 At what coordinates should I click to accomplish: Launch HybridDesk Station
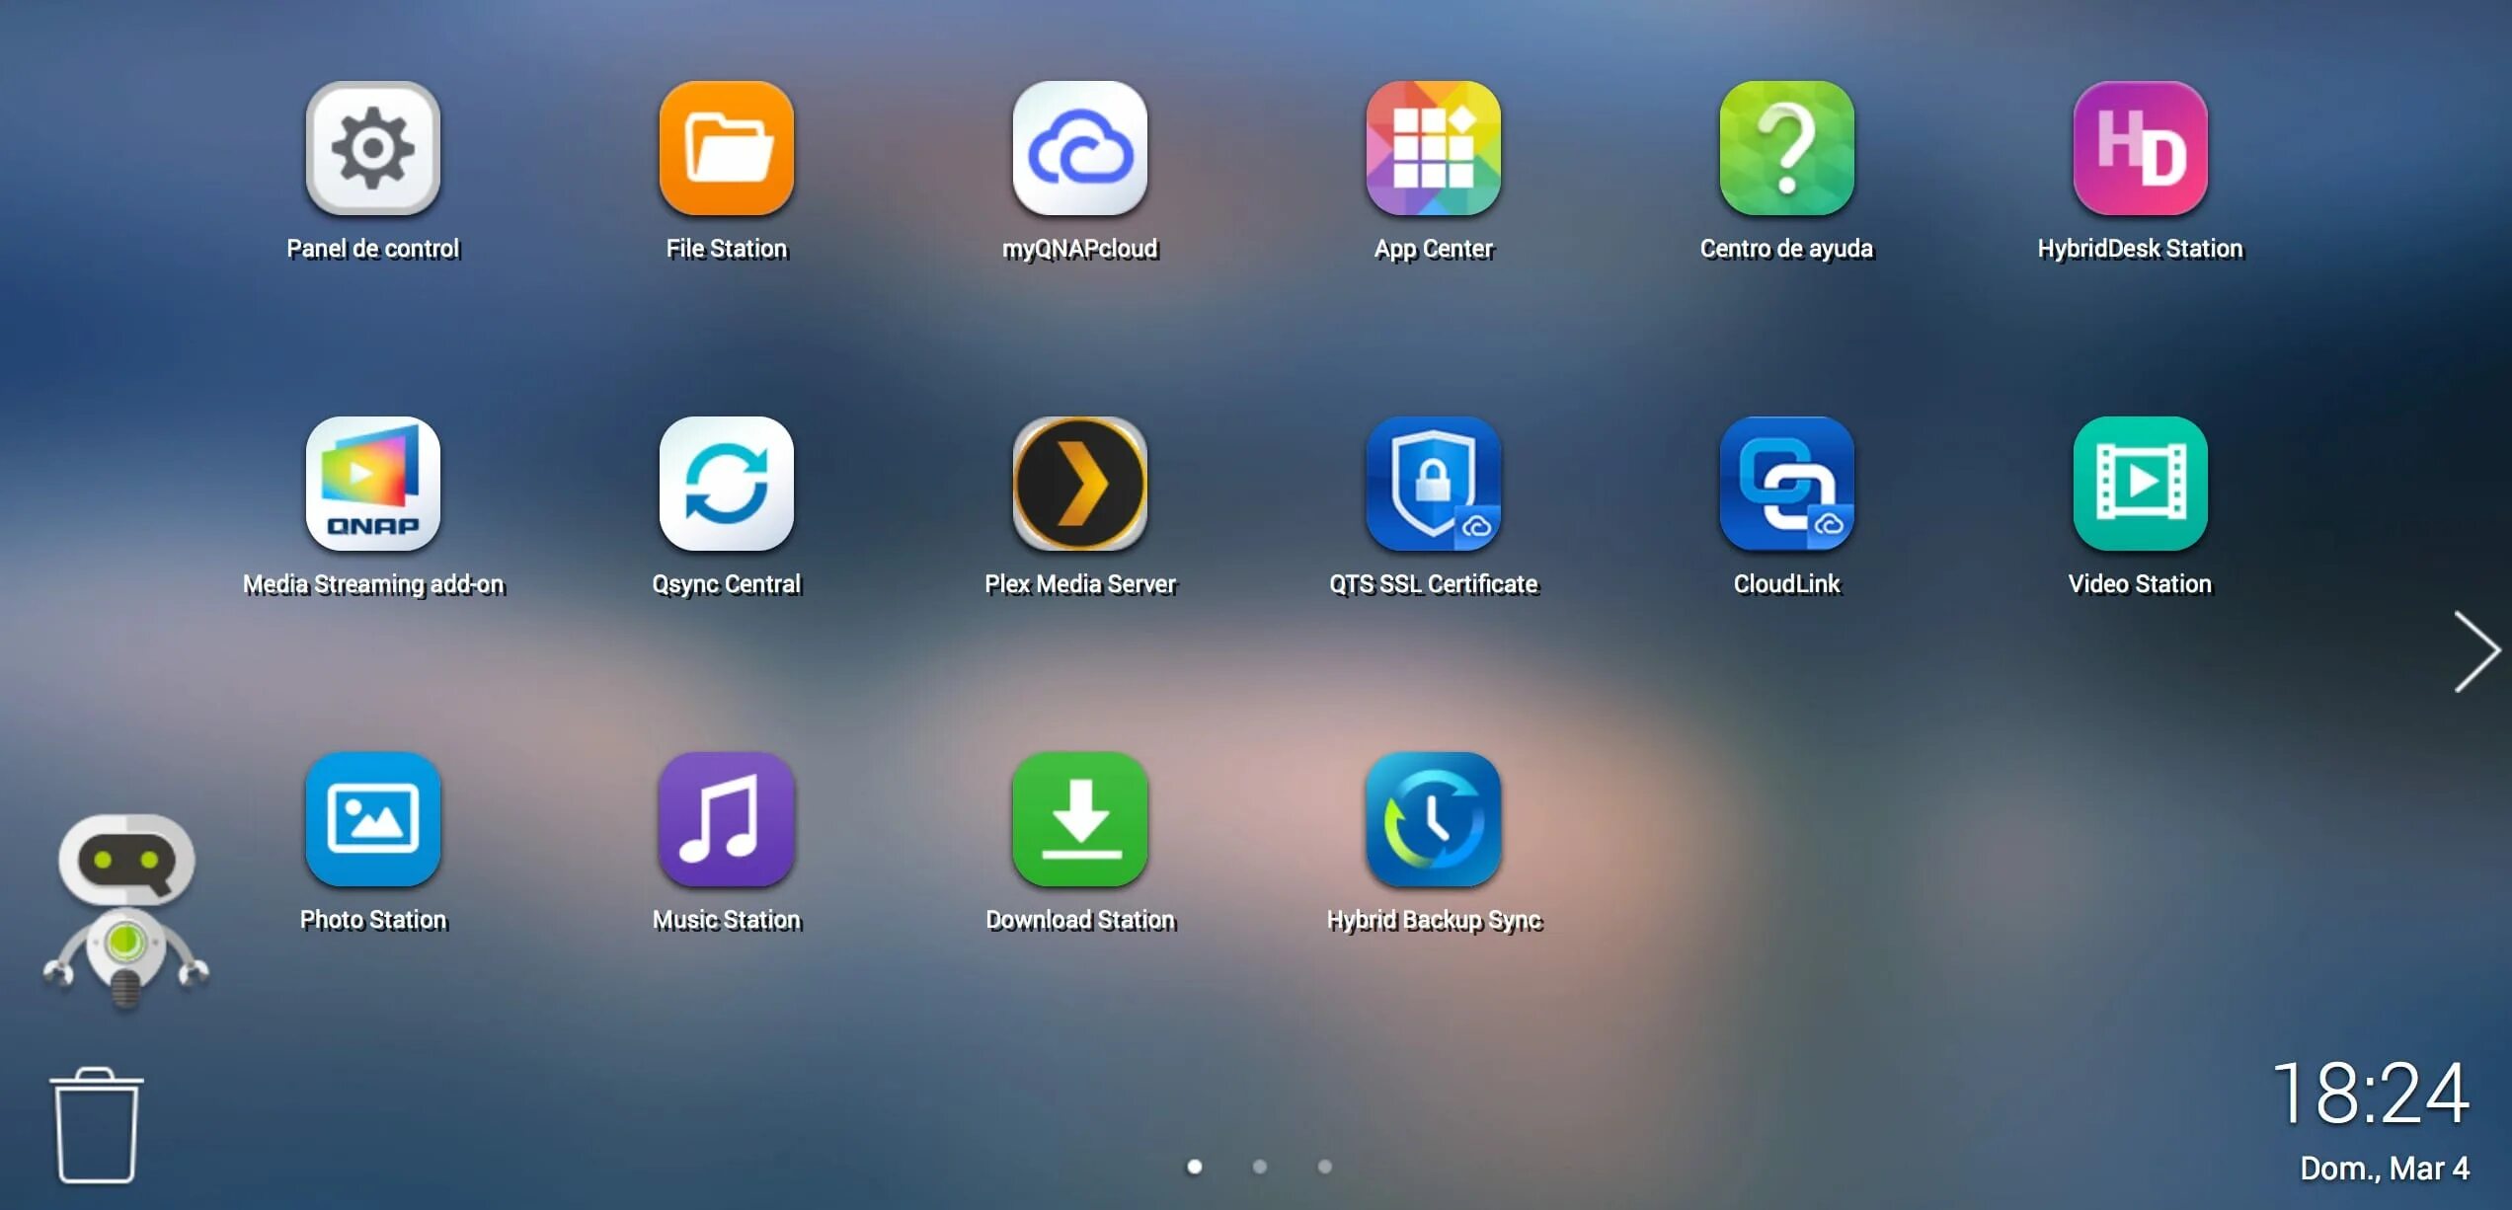coord(2140,148)
